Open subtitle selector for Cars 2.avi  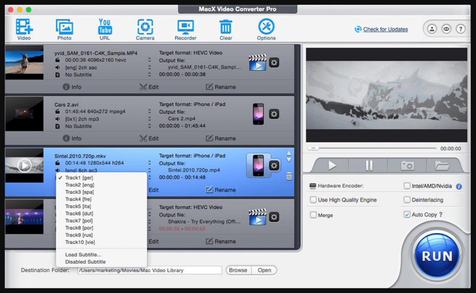149,126
